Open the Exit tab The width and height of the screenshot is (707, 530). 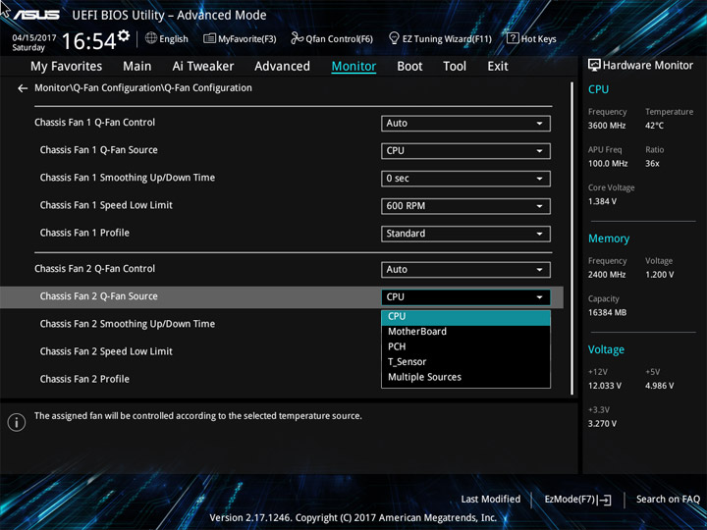click(x=497, y=67)
